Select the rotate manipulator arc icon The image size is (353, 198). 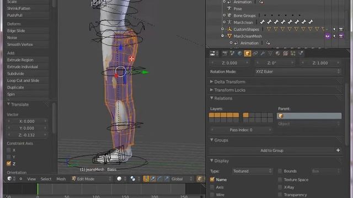[x=159, y=179]
